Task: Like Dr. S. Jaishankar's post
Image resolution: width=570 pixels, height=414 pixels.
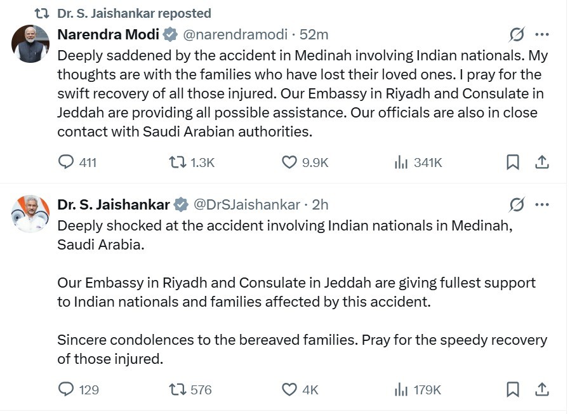Action: click(x=289, y=389)
